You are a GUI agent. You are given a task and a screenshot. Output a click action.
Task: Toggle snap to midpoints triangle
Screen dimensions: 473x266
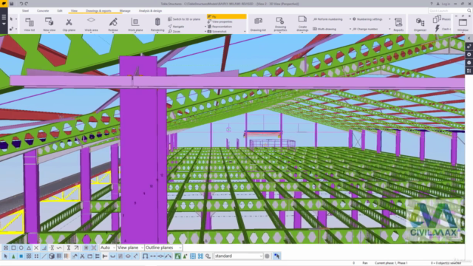29,248
